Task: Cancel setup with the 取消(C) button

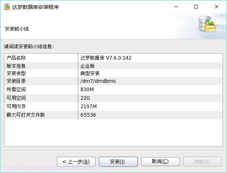Action: click(160, 162)
